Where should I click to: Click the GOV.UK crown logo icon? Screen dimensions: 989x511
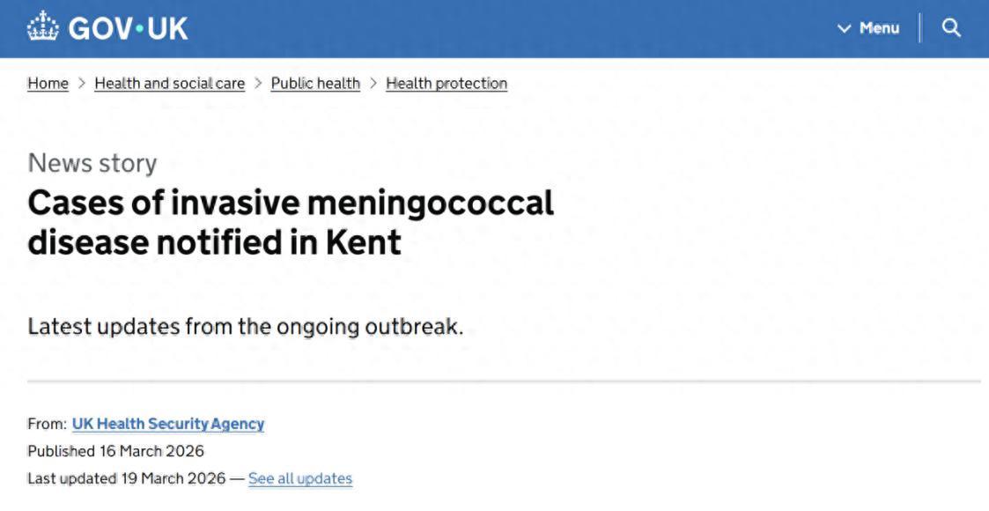click(x=42, y=28)
